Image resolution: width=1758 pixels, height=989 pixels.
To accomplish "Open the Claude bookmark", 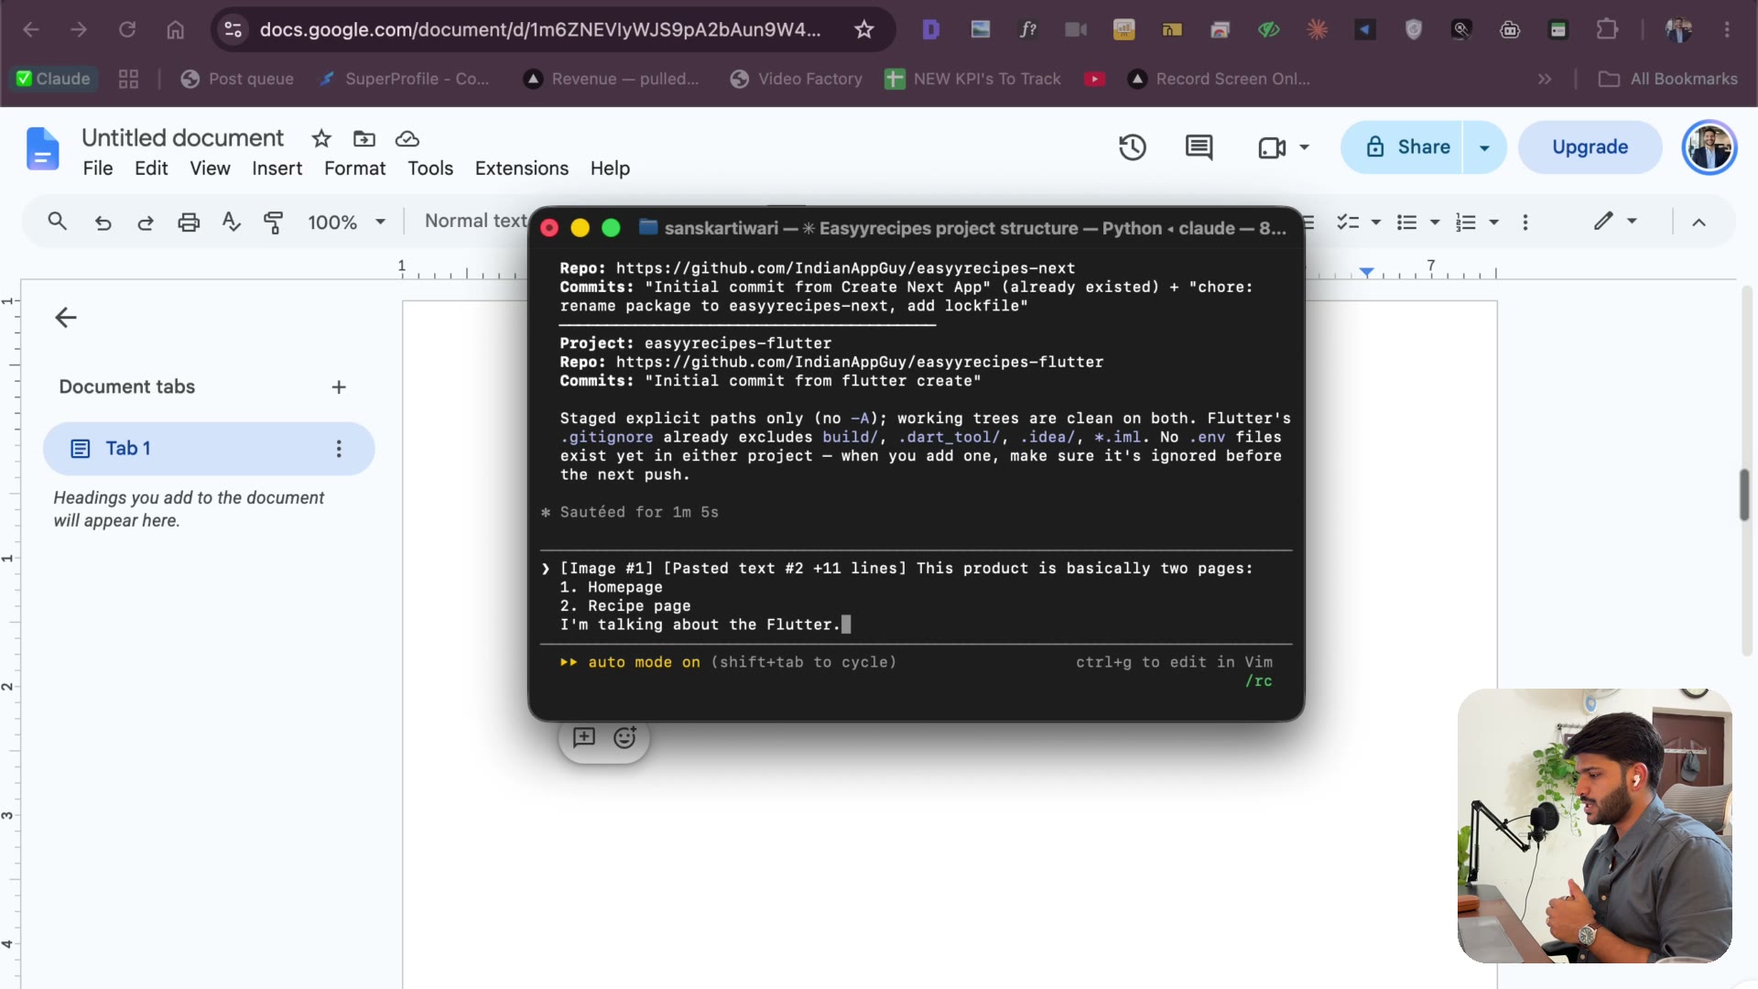I will point(53,80).
